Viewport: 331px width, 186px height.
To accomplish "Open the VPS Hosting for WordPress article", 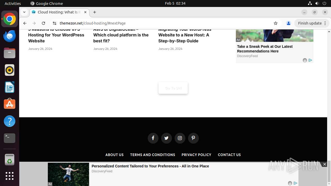I will tap(56, 35).
